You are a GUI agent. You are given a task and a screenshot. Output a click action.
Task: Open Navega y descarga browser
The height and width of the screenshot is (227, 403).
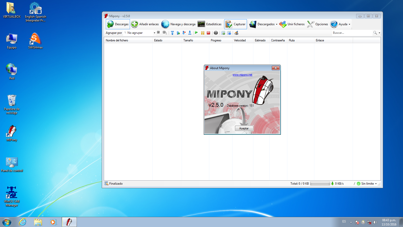click(x=179, y=24)
